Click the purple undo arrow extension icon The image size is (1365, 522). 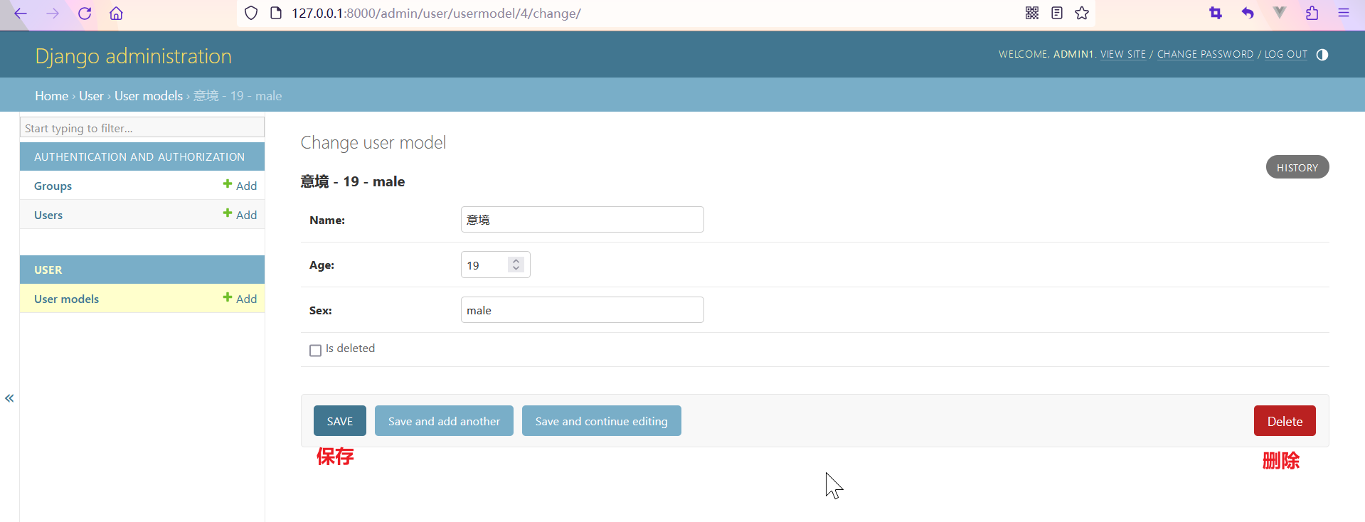pos(1248,13)
